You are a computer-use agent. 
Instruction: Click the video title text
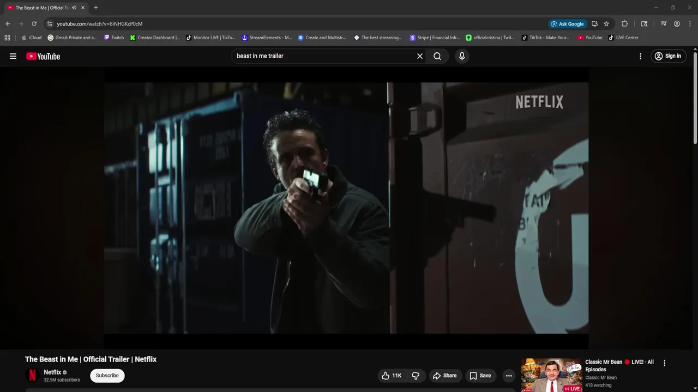(91, 359)
